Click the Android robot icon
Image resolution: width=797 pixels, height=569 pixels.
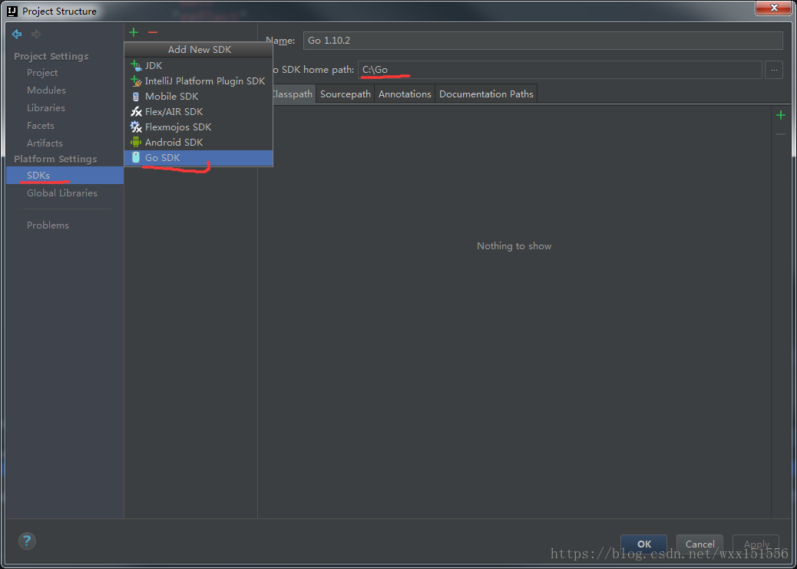(x=136, y=142)
